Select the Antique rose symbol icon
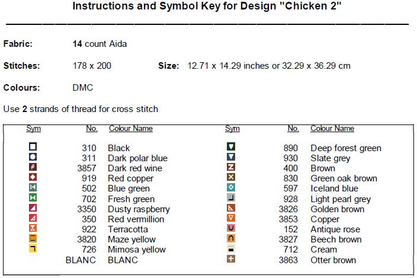Viewport: 417px width, 278px height. tap(232, 228)
